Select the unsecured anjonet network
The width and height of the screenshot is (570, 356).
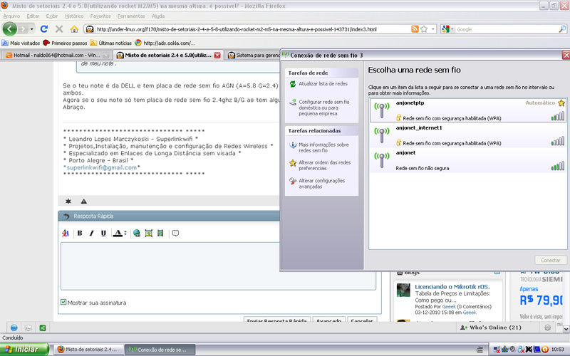coord(468,160)
